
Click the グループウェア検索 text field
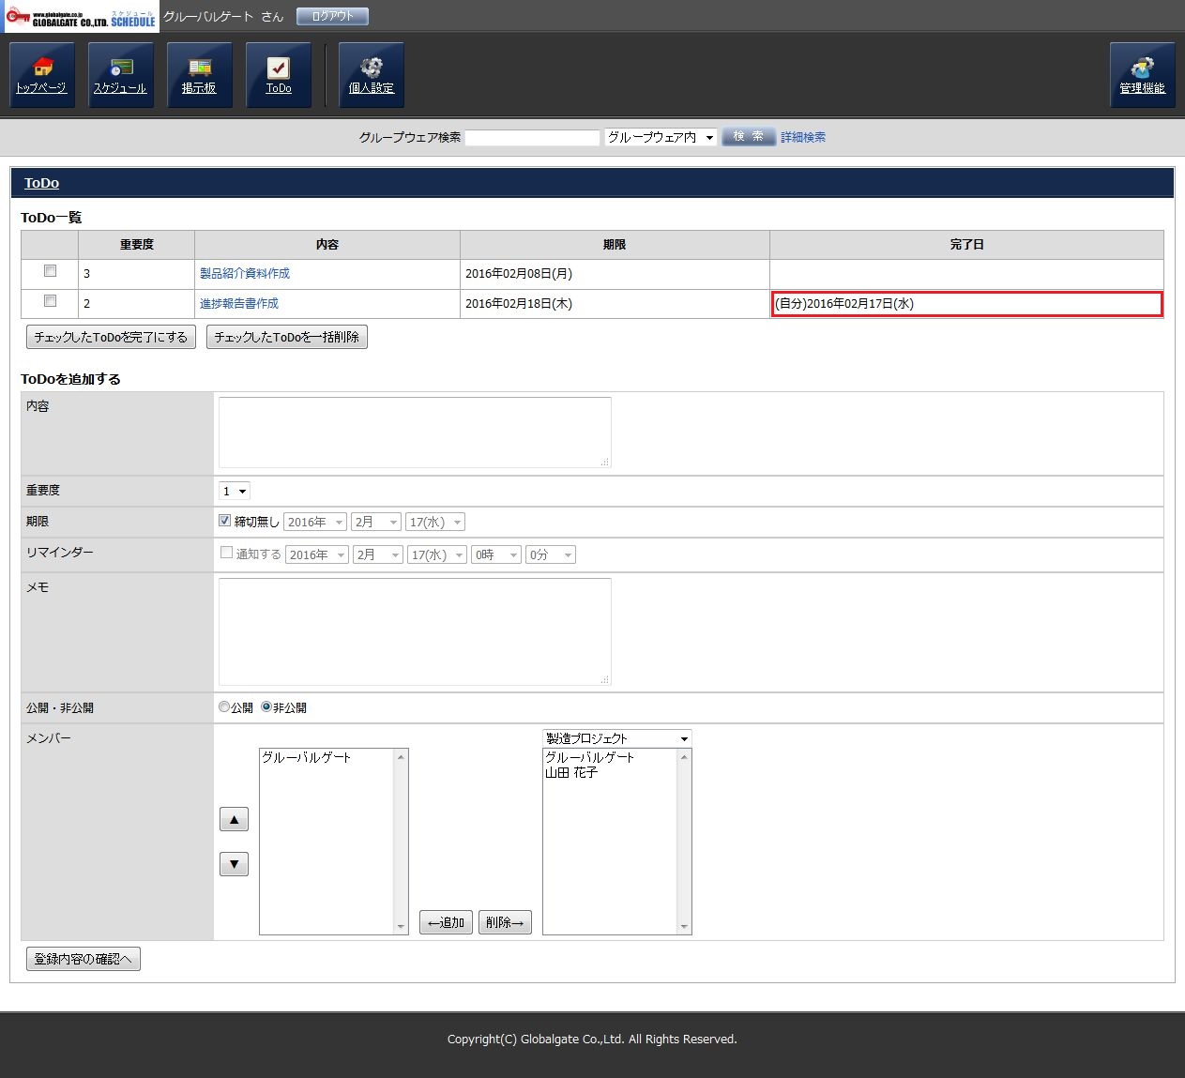click(532, 138)
